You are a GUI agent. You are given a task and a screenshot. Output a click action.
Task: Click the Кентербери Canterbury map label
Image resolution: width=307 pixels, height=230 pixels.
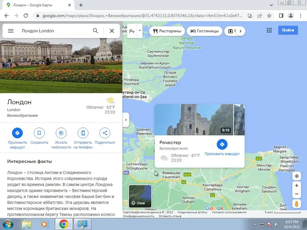point(213,187)
